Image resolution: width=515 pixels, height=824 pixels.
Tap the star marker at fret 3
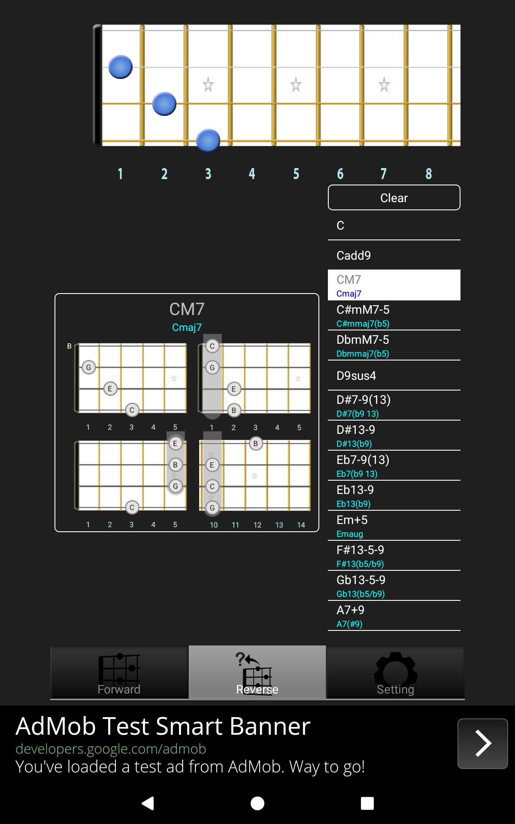(x=208, y=85)
